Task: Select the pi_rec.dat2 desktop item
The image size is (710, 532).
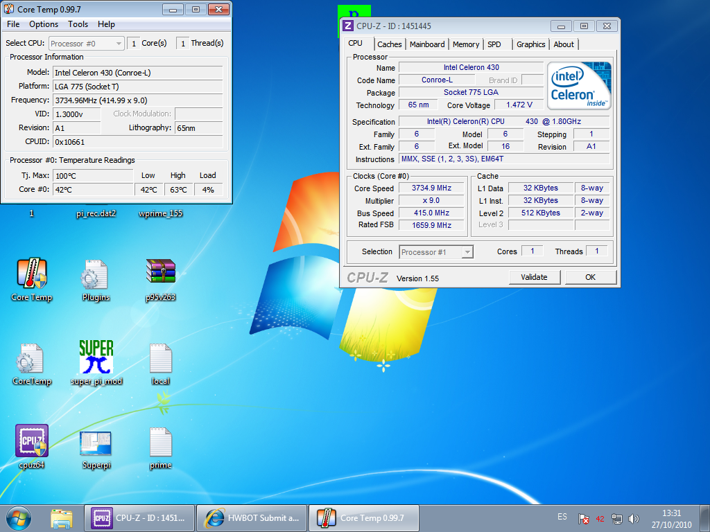Action: pos(96,213)
